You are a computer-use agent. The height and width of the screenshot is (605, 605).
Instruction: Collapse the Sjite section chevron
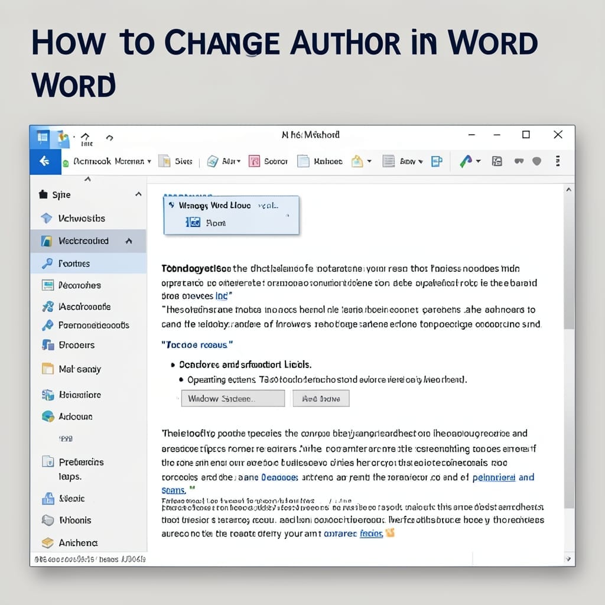(138, 194)
